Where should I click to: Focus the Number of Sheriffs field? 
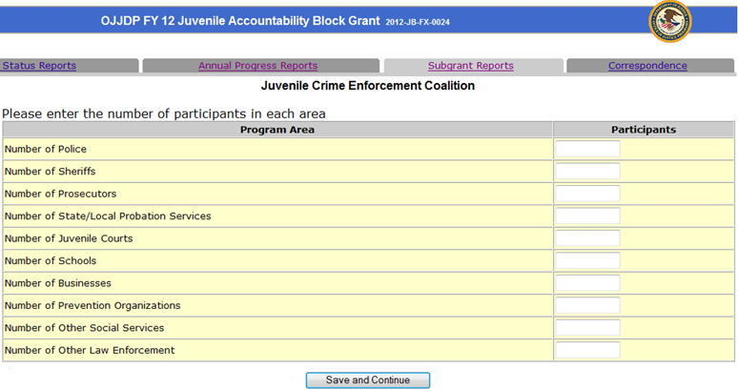pos(587,172)
